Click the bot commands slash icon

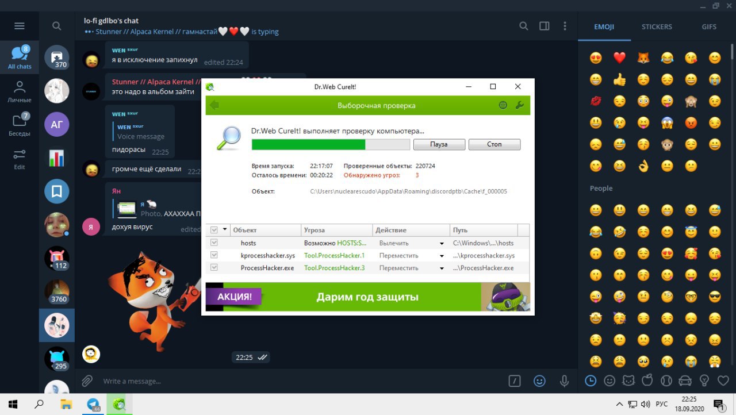point(515,381)
